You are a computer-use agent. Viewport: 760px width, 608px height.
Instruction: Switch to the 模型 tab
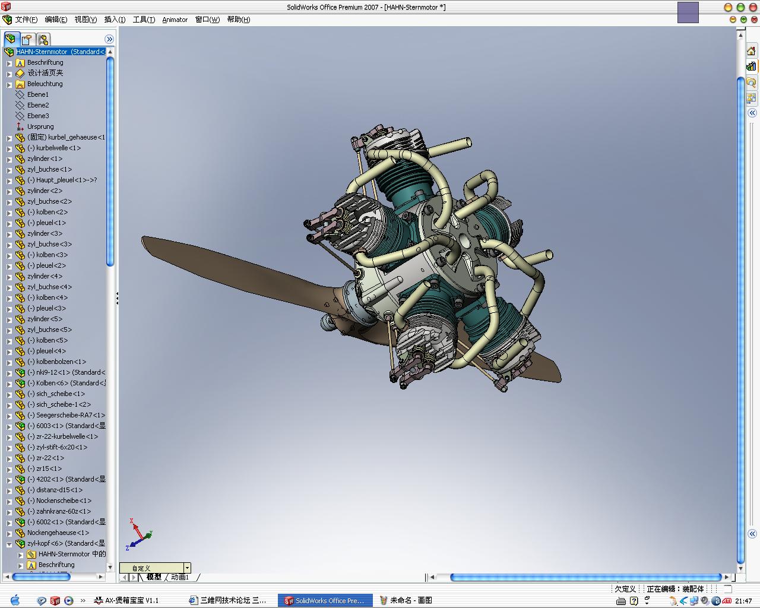click(154, 577)
